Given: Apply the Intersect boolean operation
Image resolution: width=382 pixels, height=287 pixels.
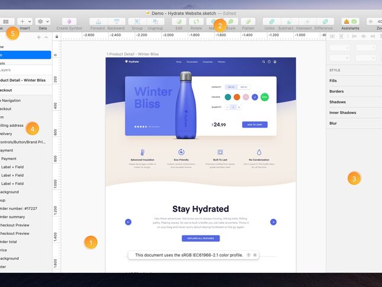Looking at the screenshot, I should pos(307,22).
